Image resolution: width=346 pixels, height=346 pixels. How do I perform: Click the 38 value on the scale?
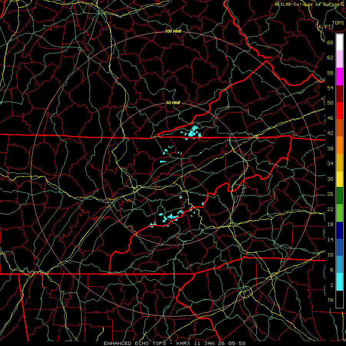pyautogui.click(x=330, y=148)
